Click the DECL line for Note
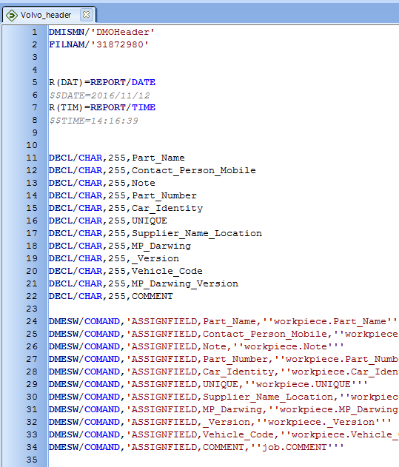This screenshot has height=467, width=399. pyautogui.click(x=102, y=183)
